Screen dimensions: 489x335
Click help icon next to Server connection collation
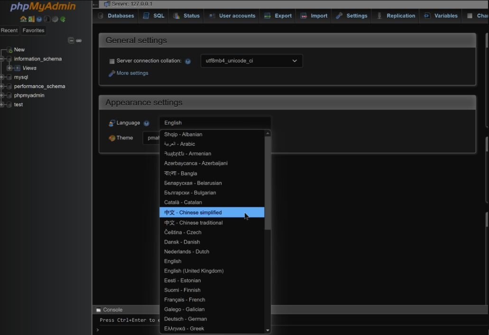[188, 62]
